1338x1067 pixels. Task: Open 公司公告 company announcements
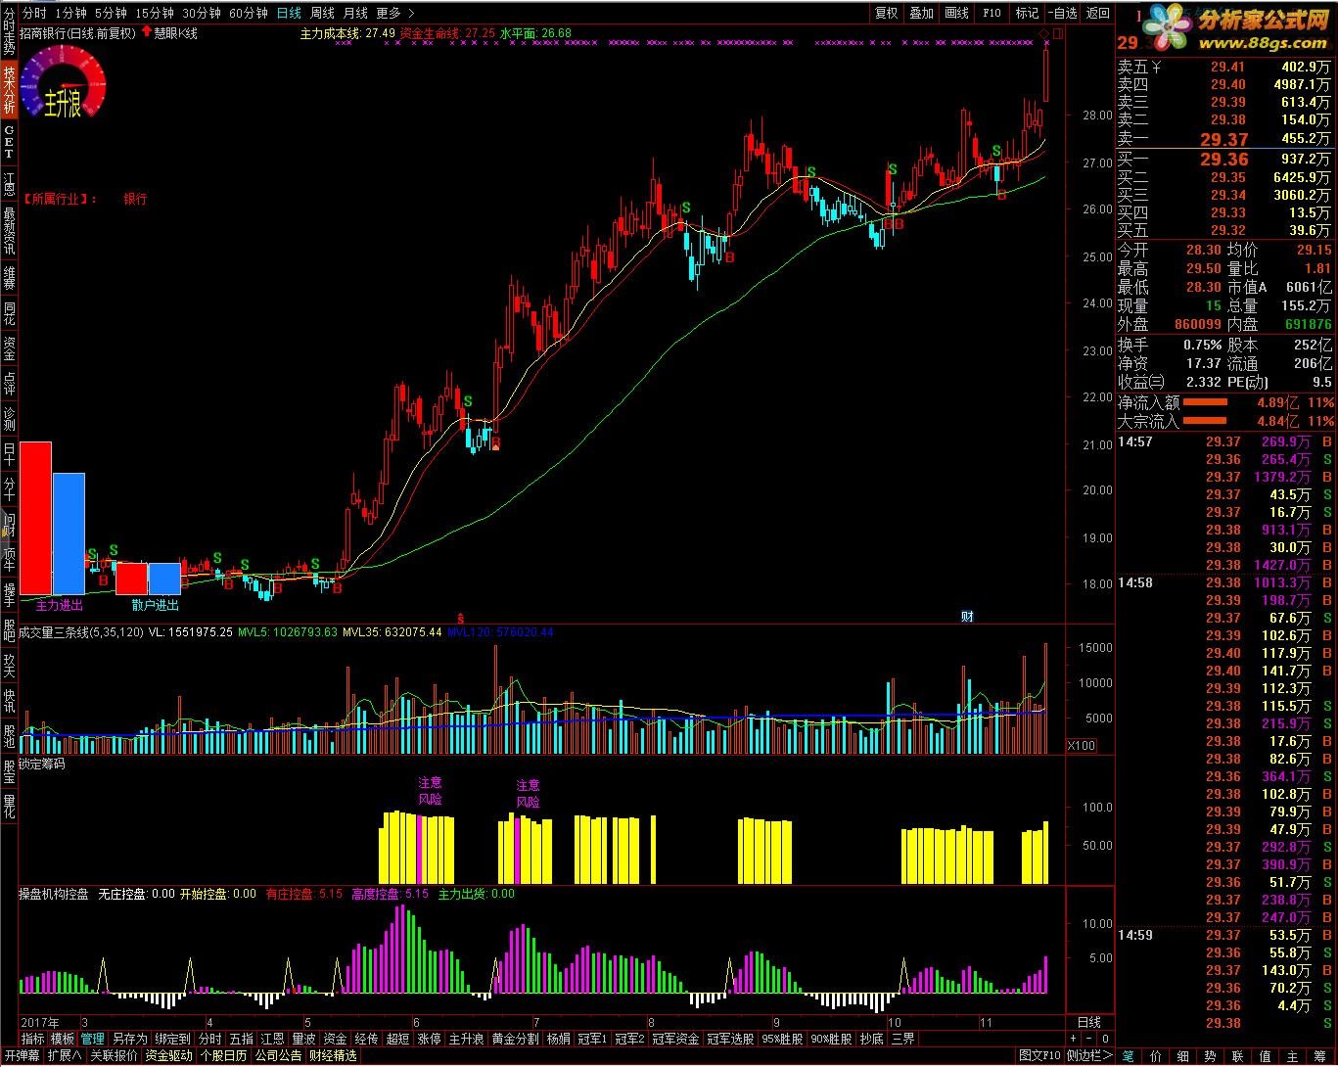pyautogui.click(x=279, y=1056)
